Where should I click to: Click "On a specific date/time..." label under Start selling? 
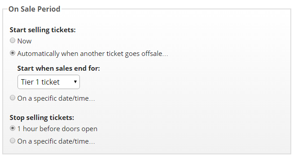(56, 98)
